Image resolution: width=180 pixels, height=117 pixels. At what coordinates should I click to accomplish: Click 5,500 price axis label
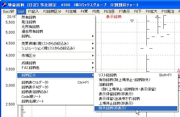click(x=10, y=22)
